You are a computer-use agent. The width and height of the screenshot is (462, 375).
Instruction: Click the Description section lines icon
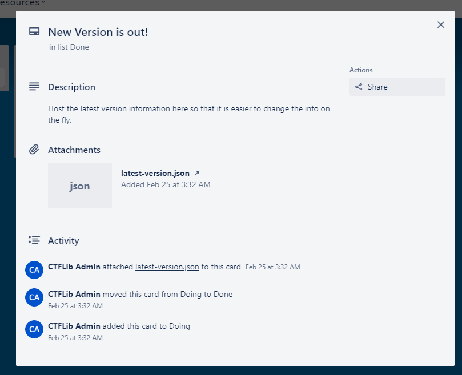[34, 87]
